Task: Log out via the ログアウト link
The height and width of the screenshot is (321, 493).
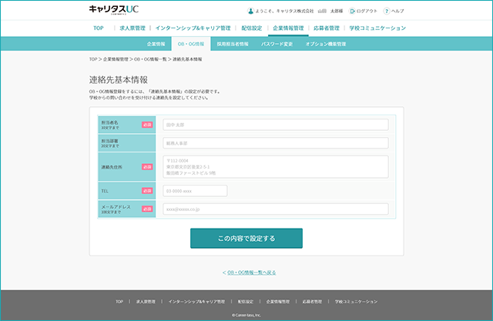Action: (367, 11)
